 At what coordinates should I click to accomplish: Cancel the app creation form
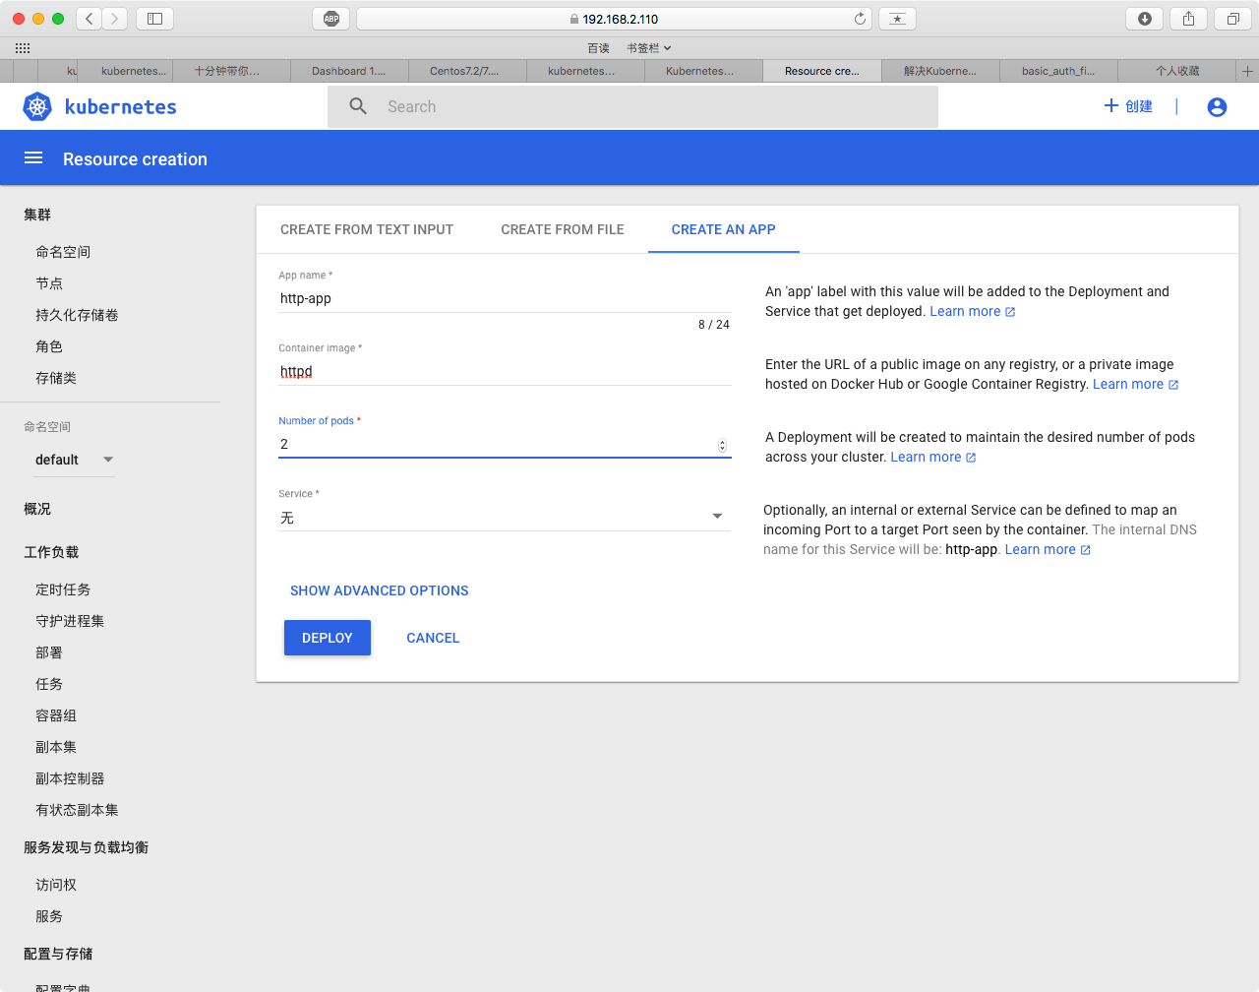(433, 638)
